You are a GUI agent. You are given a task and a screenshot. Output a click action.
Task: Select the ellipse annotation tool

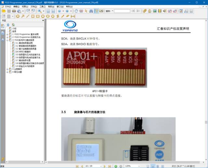48,16
